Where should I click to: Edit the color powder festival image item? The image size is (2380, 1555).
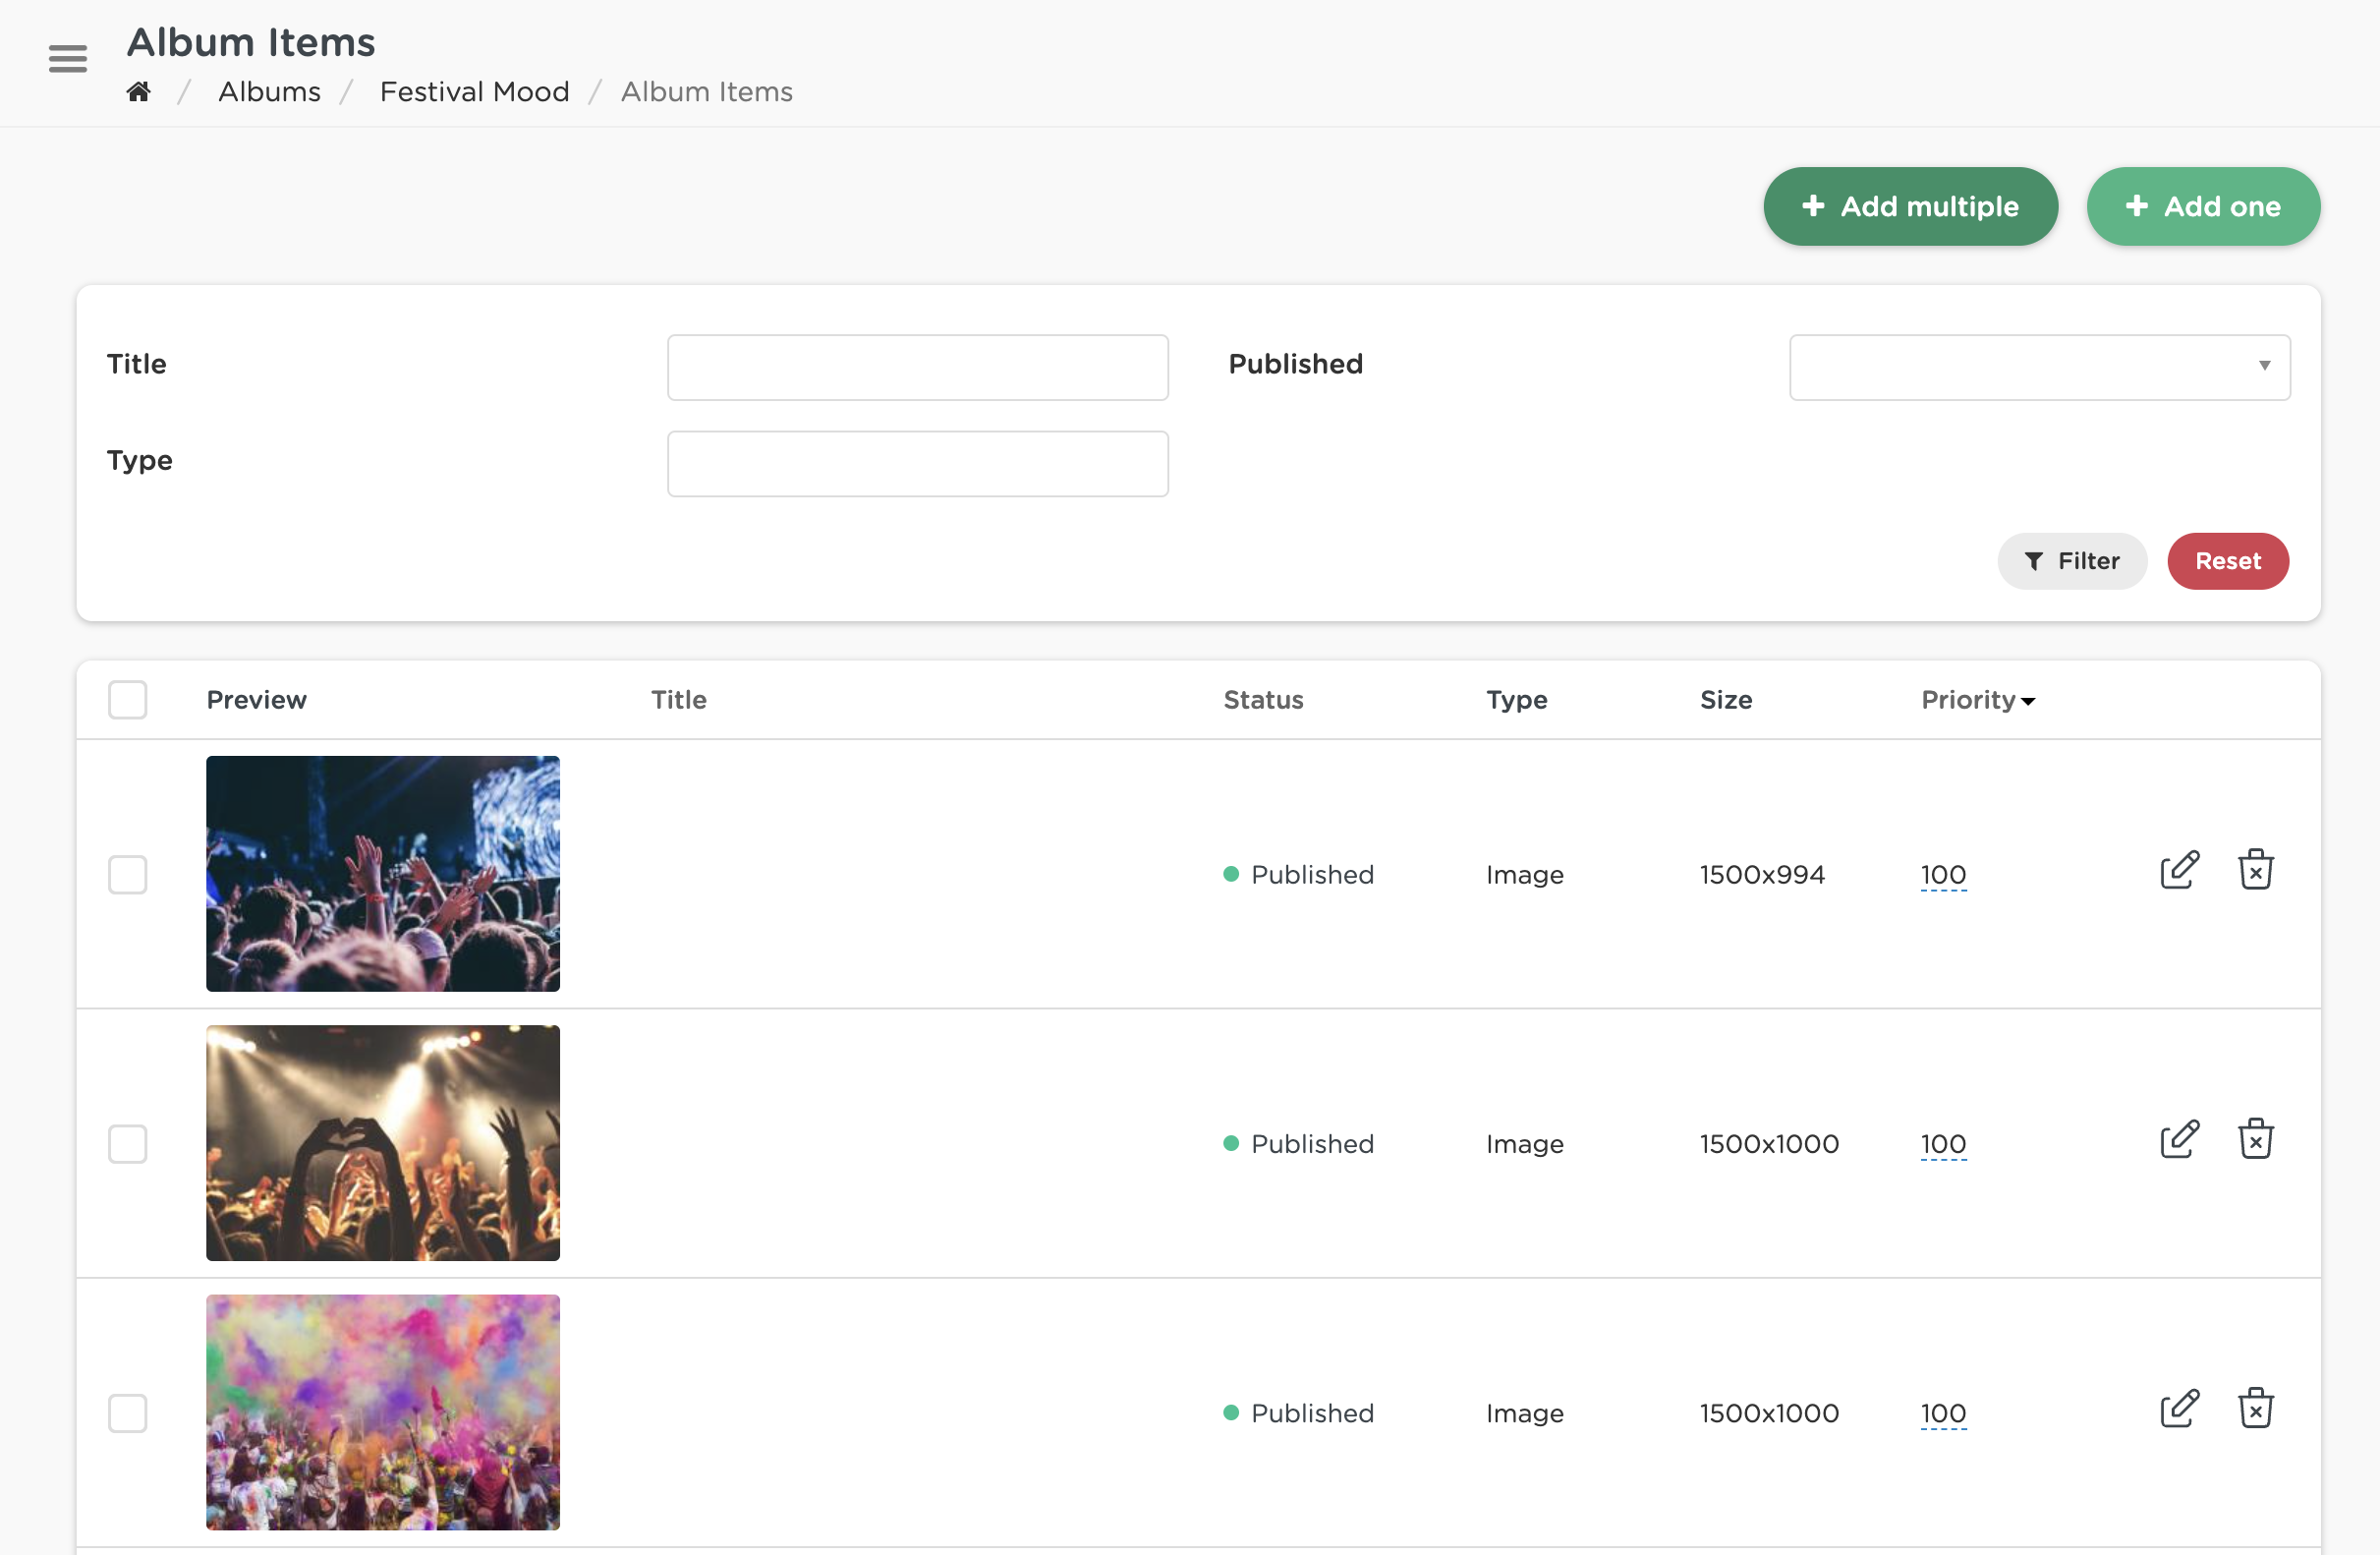pyautogui.click(x=2179, y=1408)
